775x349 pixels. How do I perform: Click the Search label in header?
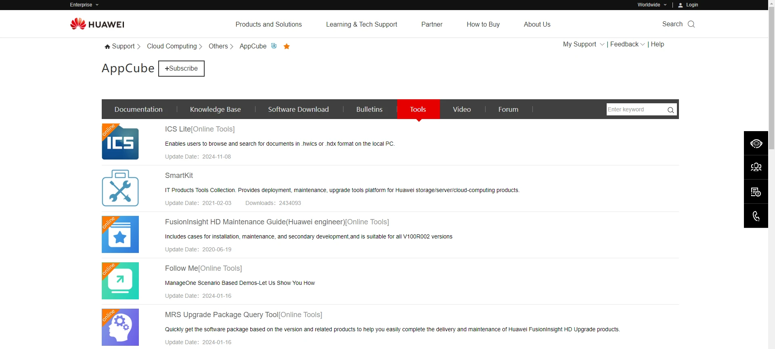[672, 24]
